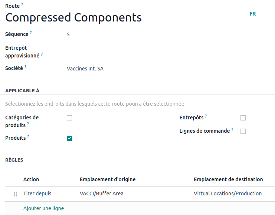
Task: Click the Séquence value field showing 5
Action: pyautogui.click(x=111, y=34)
